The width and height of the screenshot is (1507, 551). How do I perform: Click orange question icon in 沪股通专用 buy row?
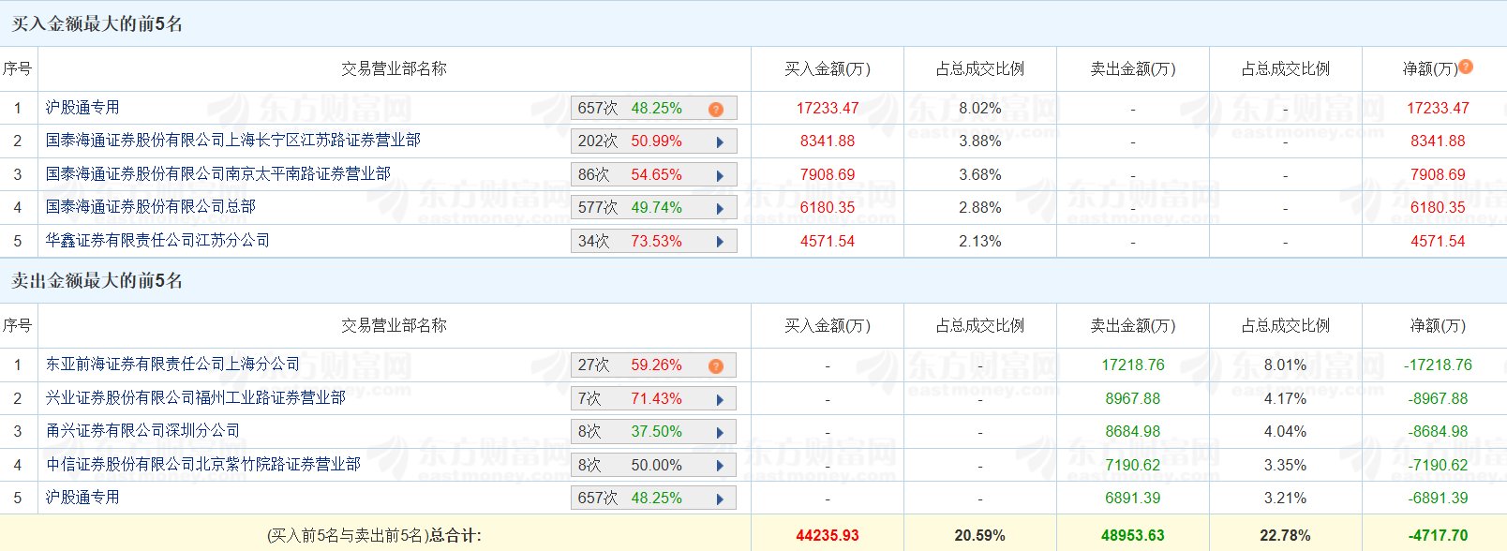point(716,109)
